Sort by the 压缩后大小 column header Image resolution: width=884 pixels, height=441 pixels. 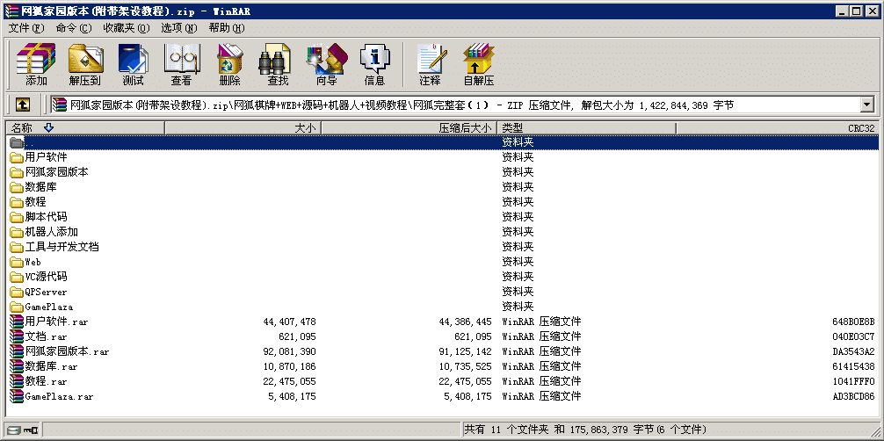click(x=409, y=128)
